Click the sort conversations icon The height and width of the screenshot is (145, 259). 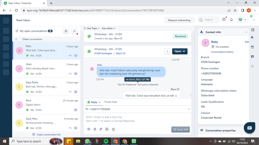tap(74, 31)
